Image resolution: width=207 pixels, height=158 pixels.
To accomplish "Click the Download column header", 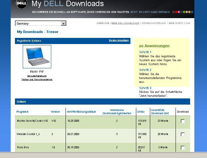I will click(183, 112).
